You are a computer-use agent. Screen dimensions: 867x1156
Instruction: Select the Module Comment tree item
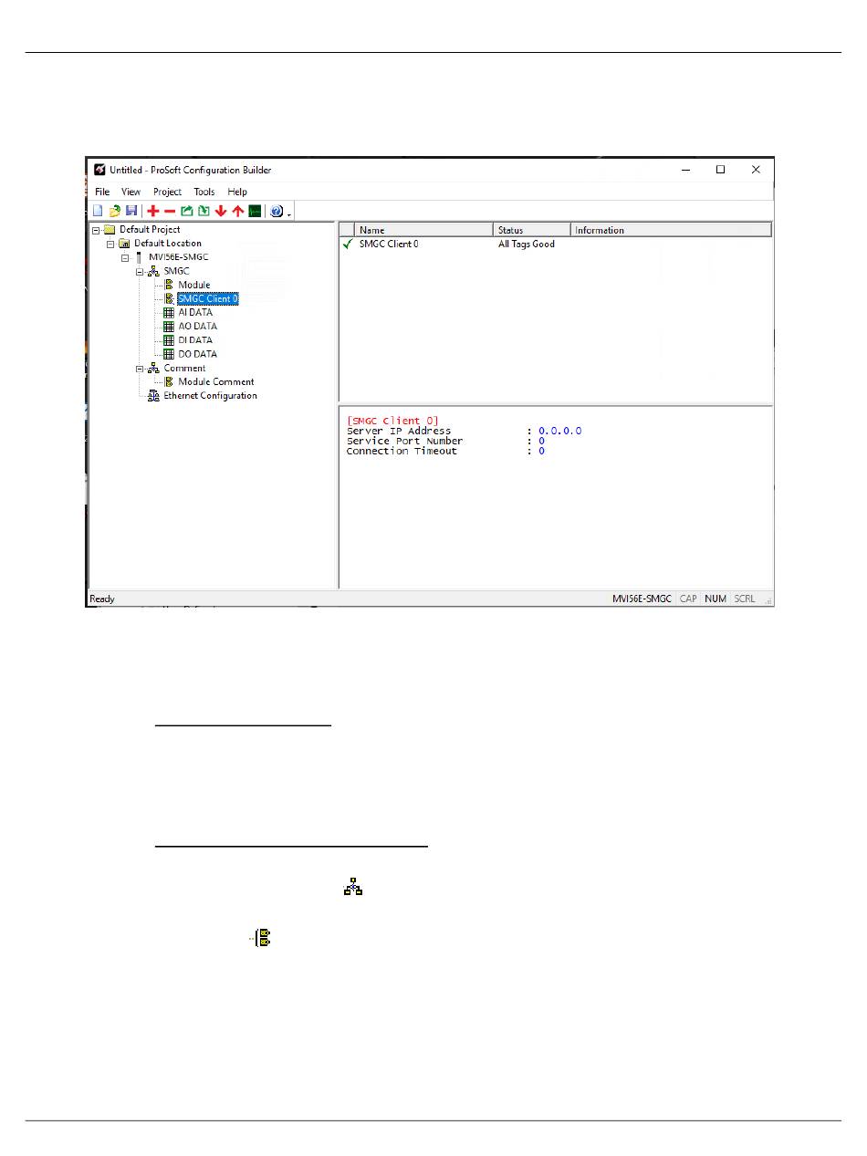(x=216, y=382)
